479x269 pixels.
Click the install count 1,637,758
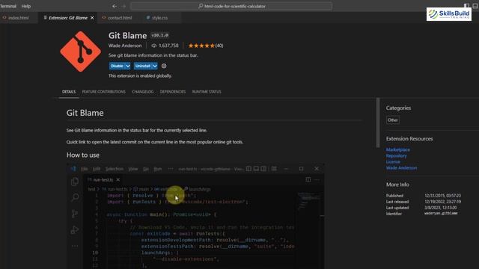165,46
